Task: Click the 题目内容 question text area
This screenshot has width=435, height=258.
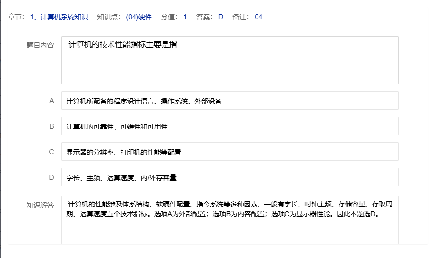Action: [230, 60]
